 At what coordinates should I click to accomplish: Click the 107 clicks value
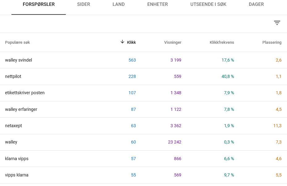pyautogui.click(x=132, y=93)
